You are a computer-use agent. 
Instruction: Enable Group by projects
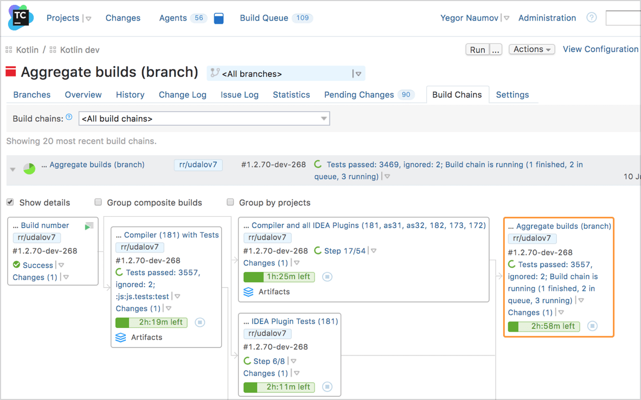230,202
